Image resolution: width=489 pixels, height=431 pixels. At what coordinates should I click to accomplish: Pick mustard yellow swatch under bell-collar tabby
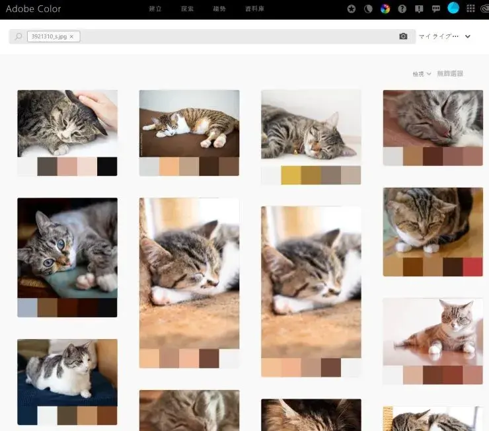pyautogui.click(x=291, y=175)
